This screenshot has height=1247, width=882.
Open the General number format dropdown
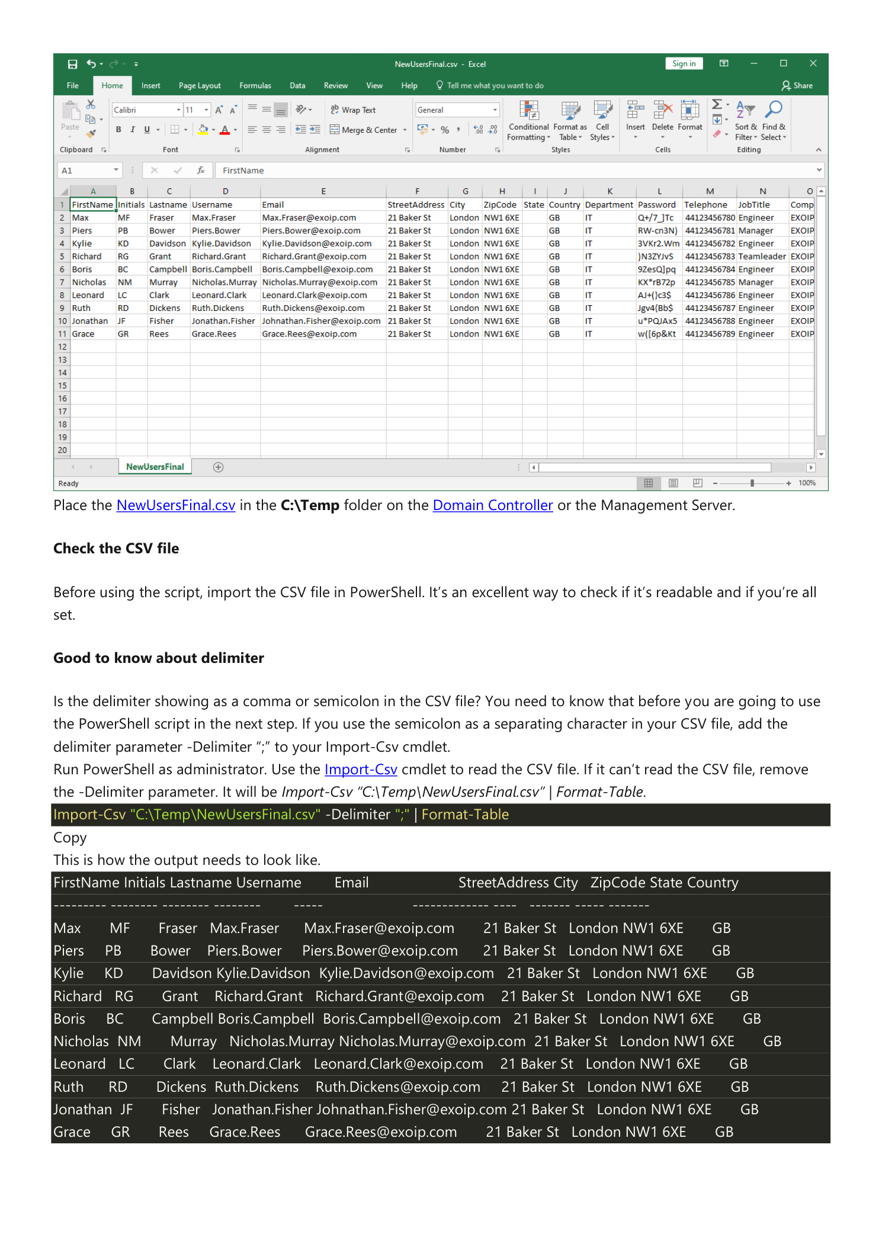[495, 110]
